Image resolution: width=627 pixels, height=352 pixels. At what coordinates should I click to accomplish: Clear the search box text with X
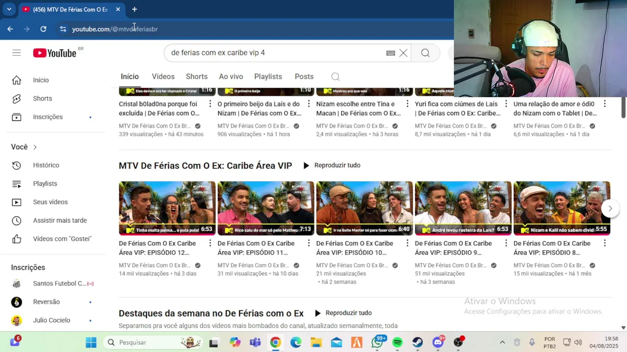[403, 53]
